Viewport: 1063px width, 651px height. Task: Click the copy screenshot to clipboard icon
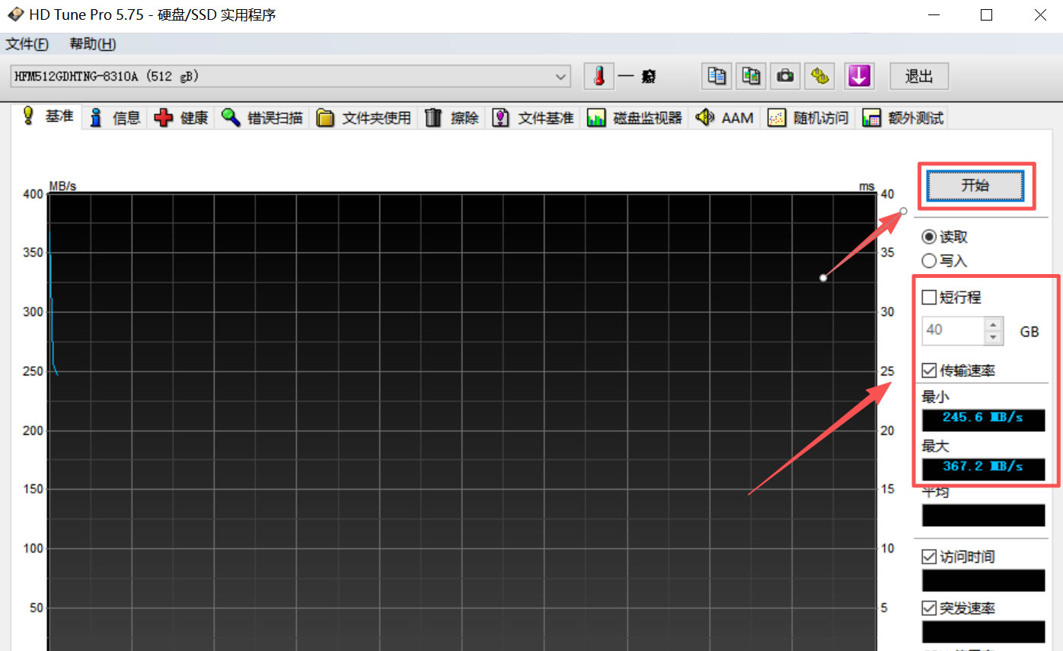coord(752,76)
